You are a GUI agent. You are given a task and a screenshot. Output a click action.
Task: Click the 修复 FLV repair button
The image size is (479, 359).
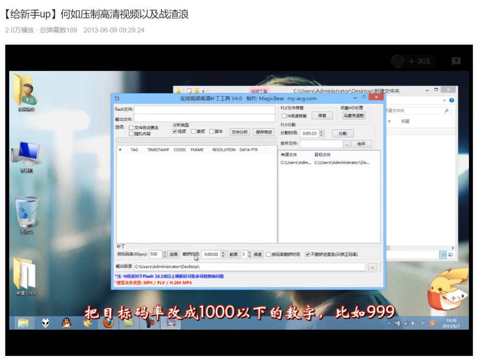(322, 115)
